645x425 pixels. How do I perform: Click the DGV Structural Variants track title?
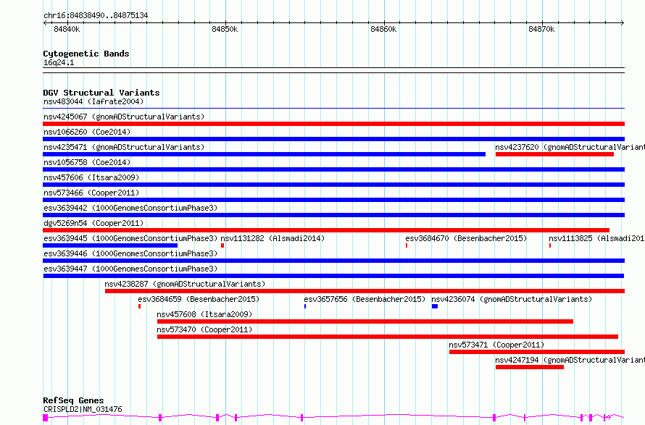tap(101, 93)
